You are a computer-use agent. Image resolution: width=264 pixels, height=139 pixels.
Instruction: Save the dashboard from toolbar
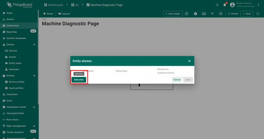[247, 14]
